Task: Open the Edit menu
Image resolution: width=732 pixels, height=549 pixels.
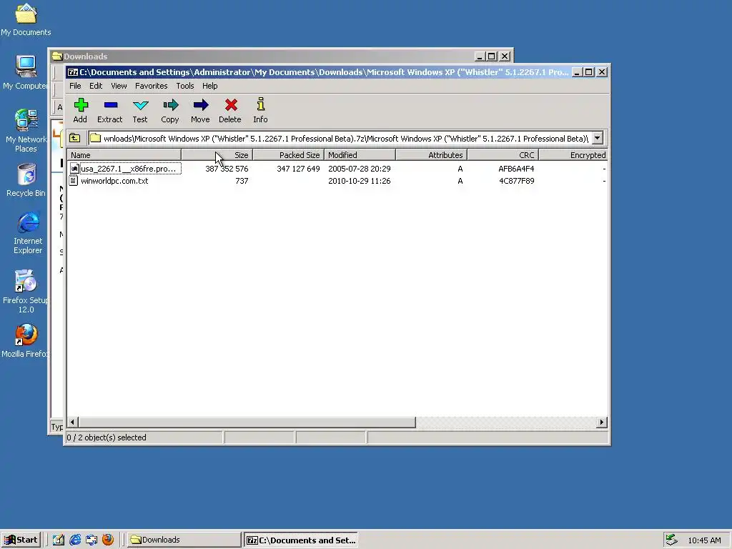Action: 96,86
